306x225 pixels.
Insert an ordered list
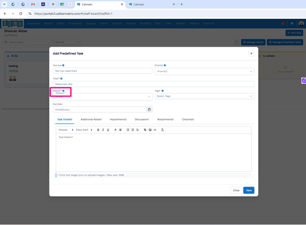click(x=128, y=130)
